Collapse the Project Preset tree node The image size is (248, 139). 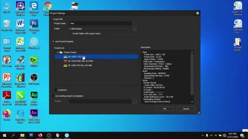pos(58,52)
